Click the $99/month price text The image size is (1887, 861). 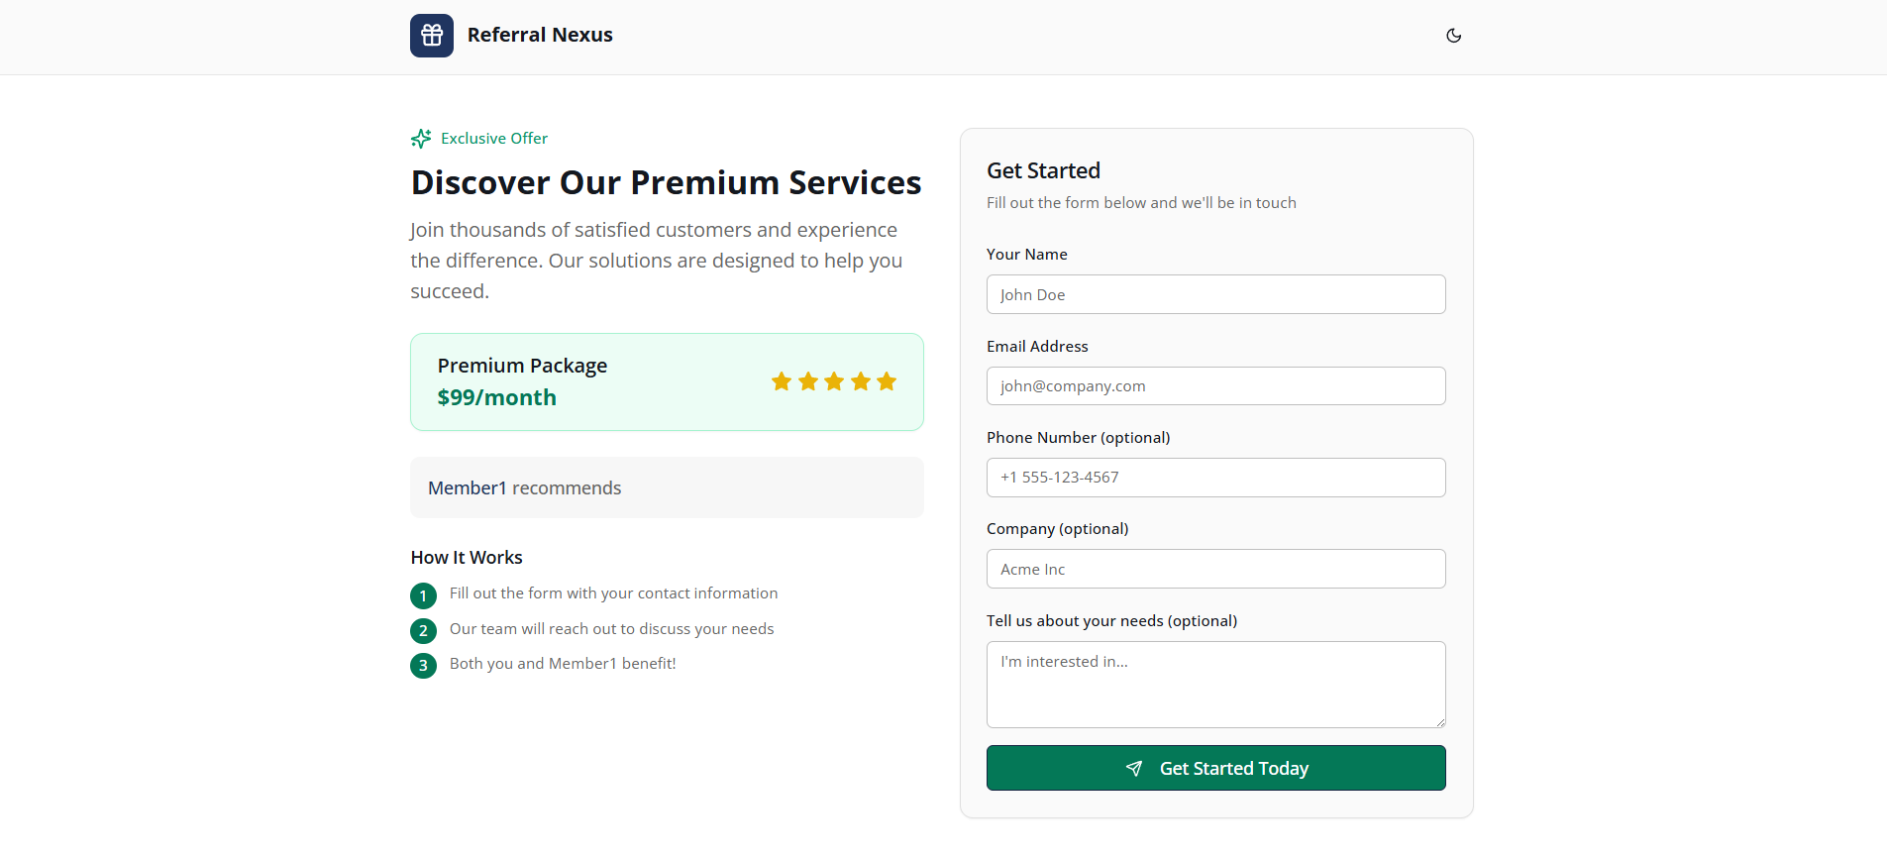click(x=497, y=397)
